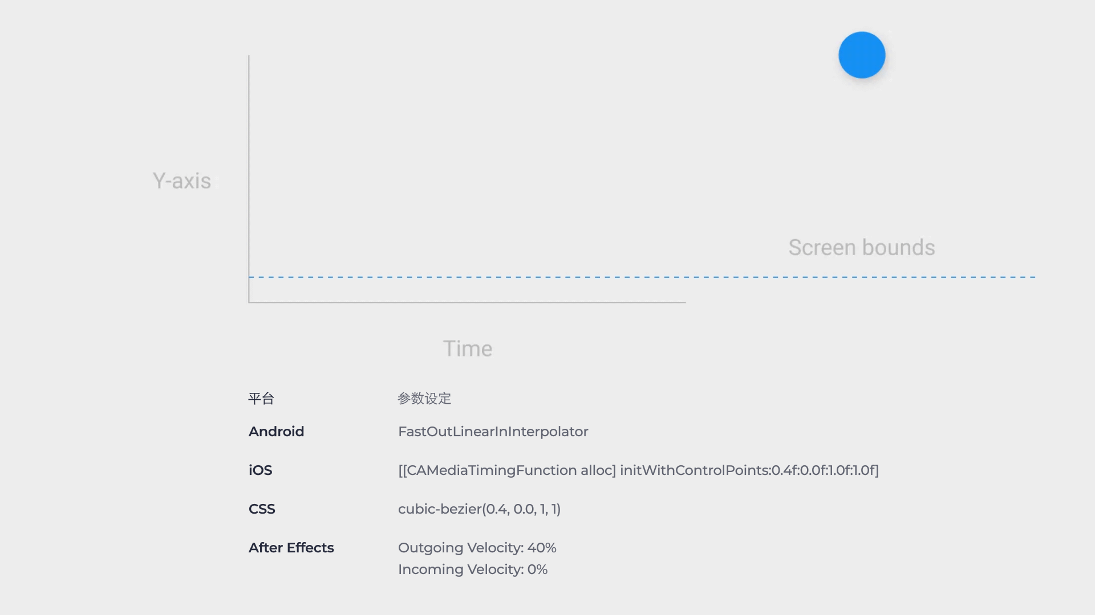Click the FastOutLinearInInterpolator text
Screen dimensions: 1095x615
[x=493, y=432]
